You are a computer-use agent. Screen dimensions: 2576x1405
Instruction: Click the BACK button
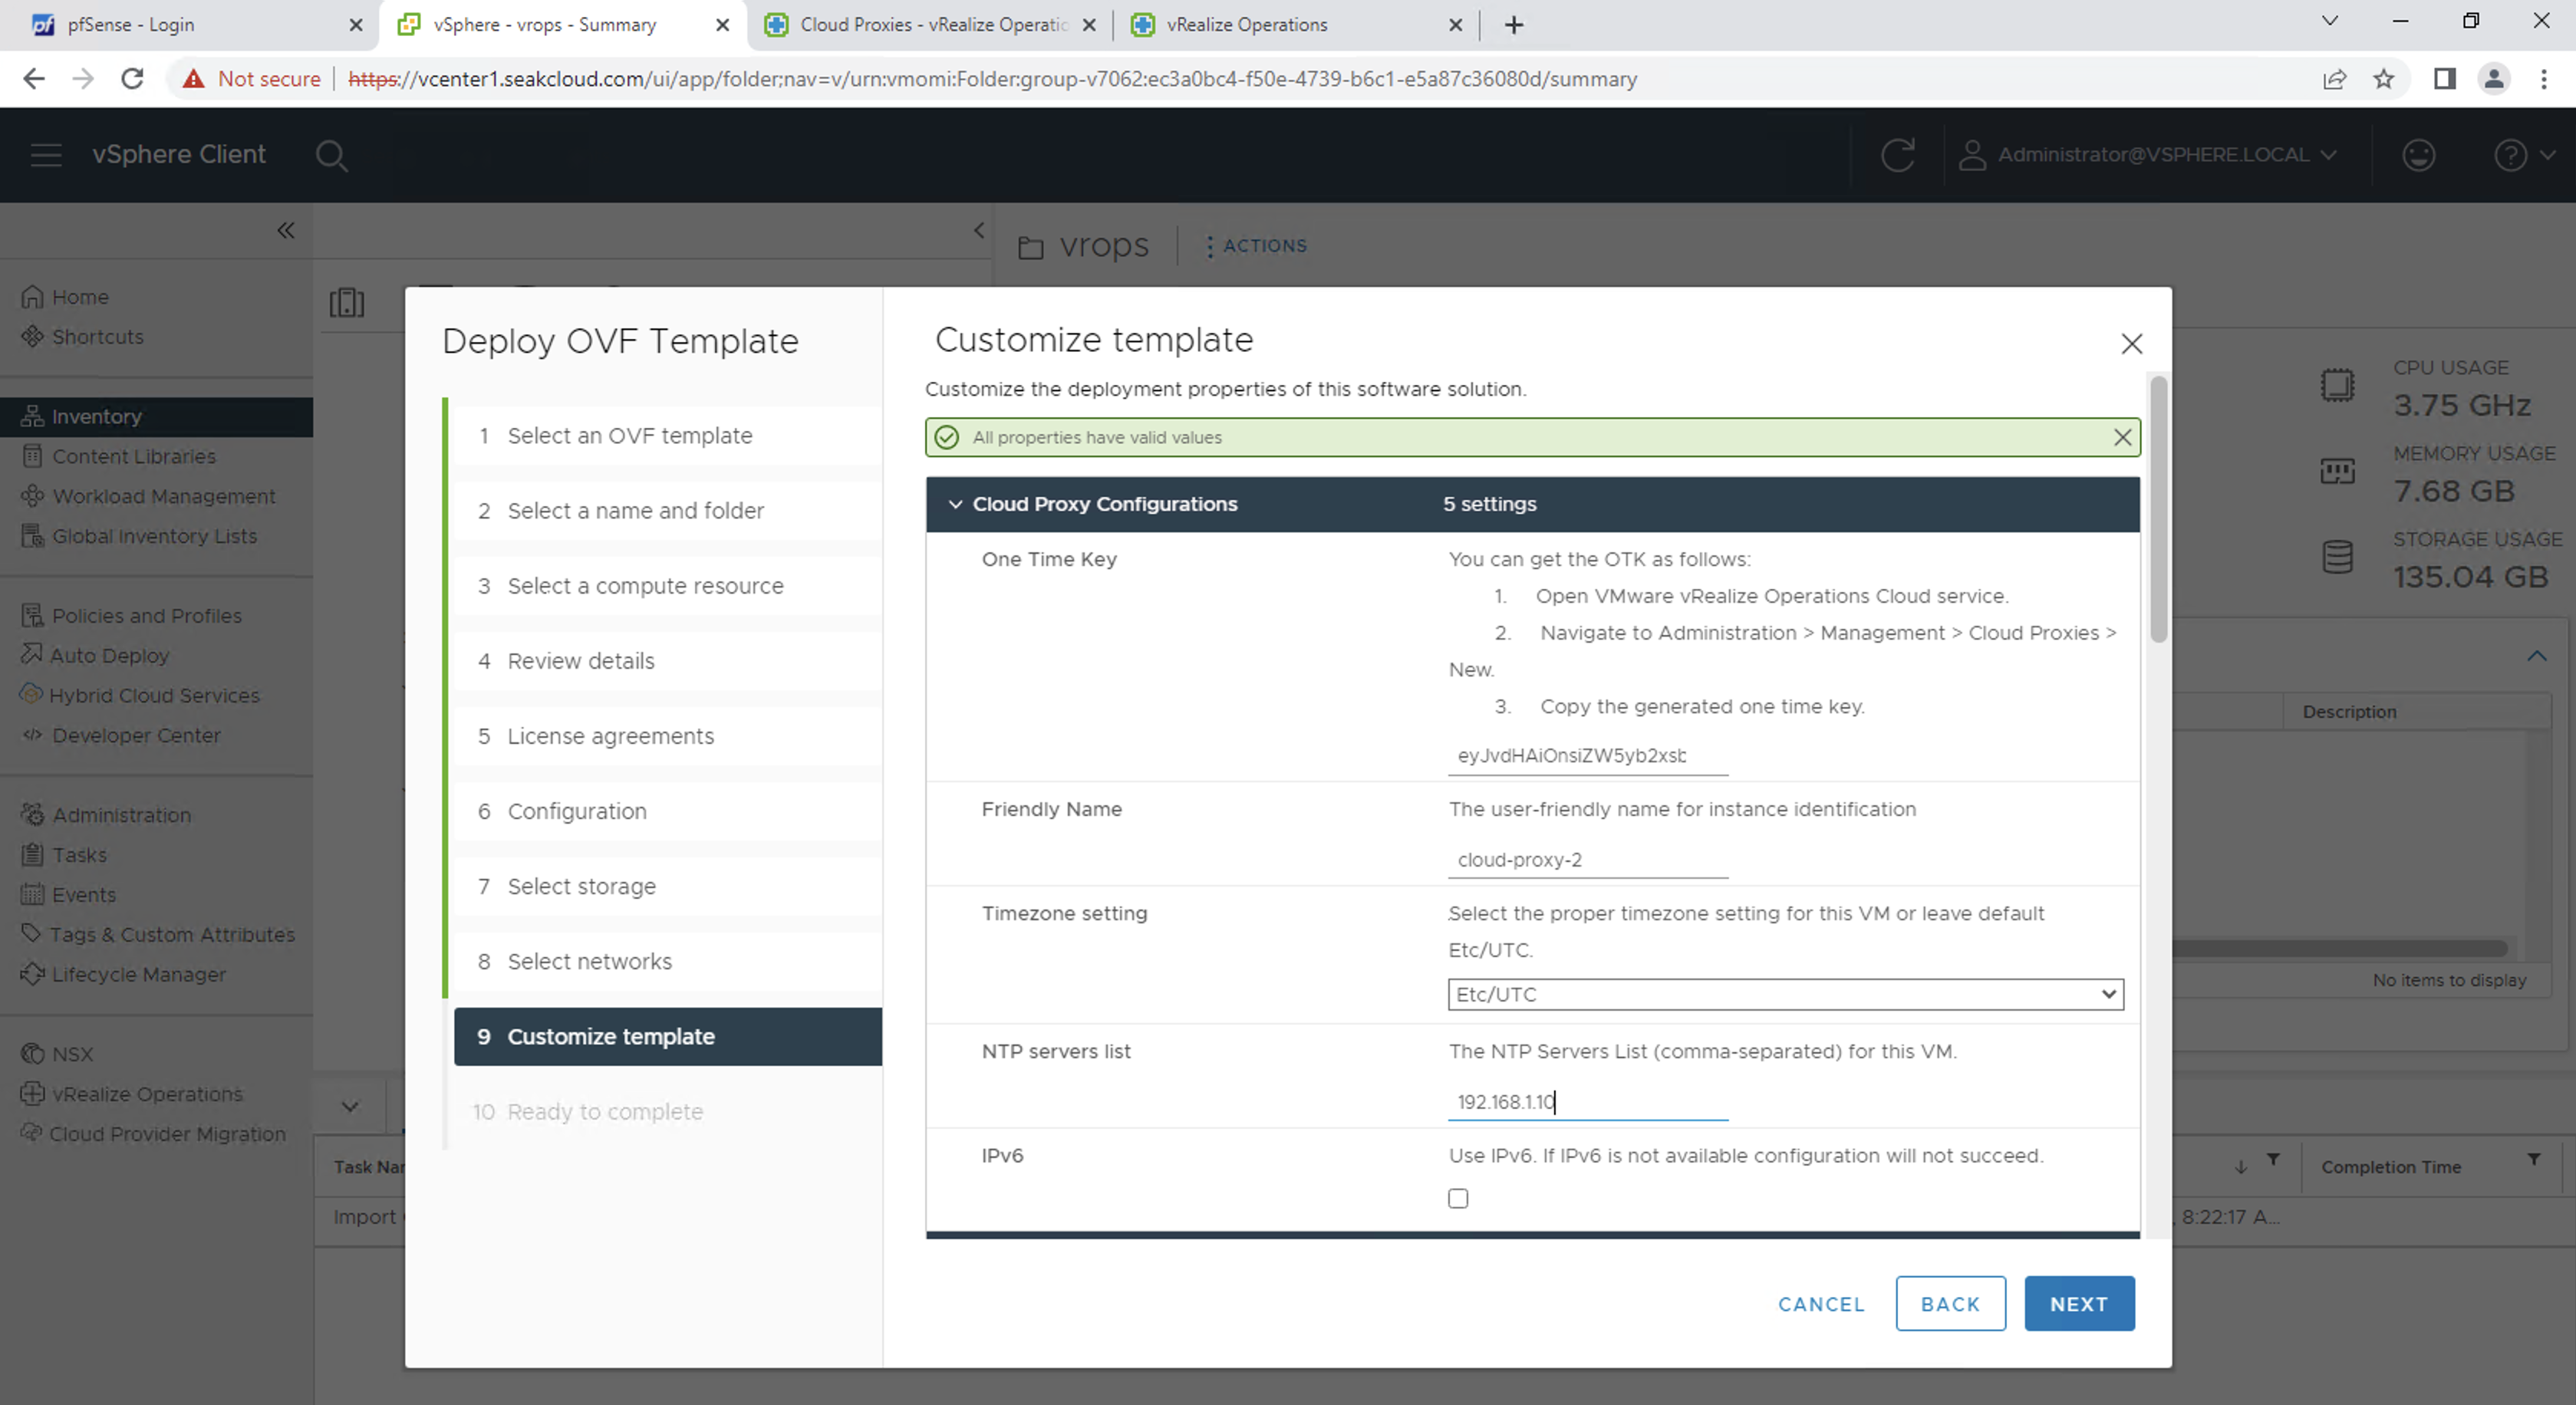point(1950,1303)
